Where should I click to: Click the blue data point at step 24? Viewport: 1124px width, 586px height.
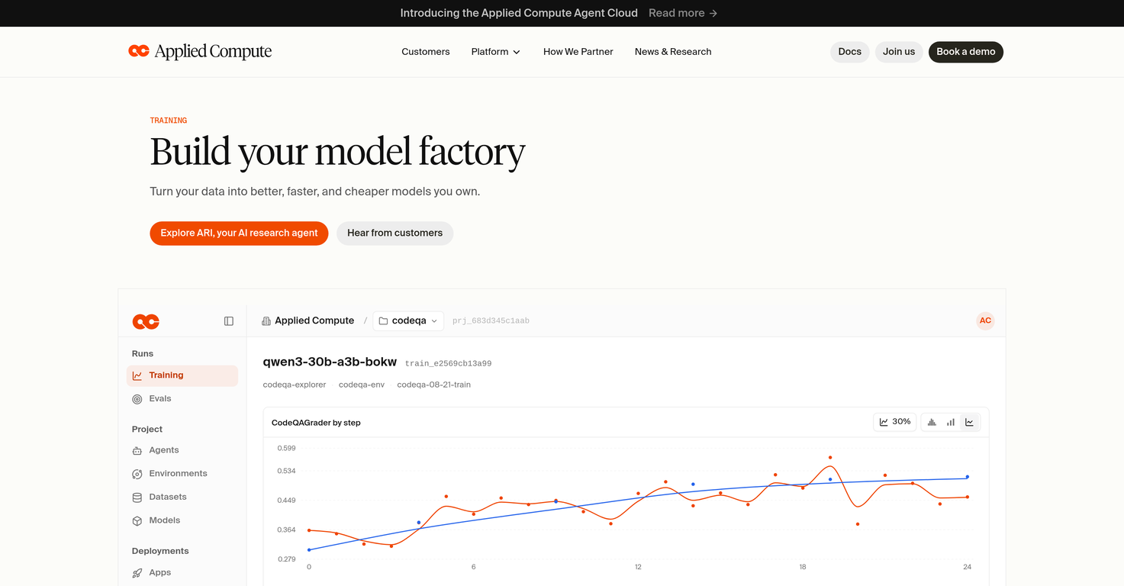point(968,477)
